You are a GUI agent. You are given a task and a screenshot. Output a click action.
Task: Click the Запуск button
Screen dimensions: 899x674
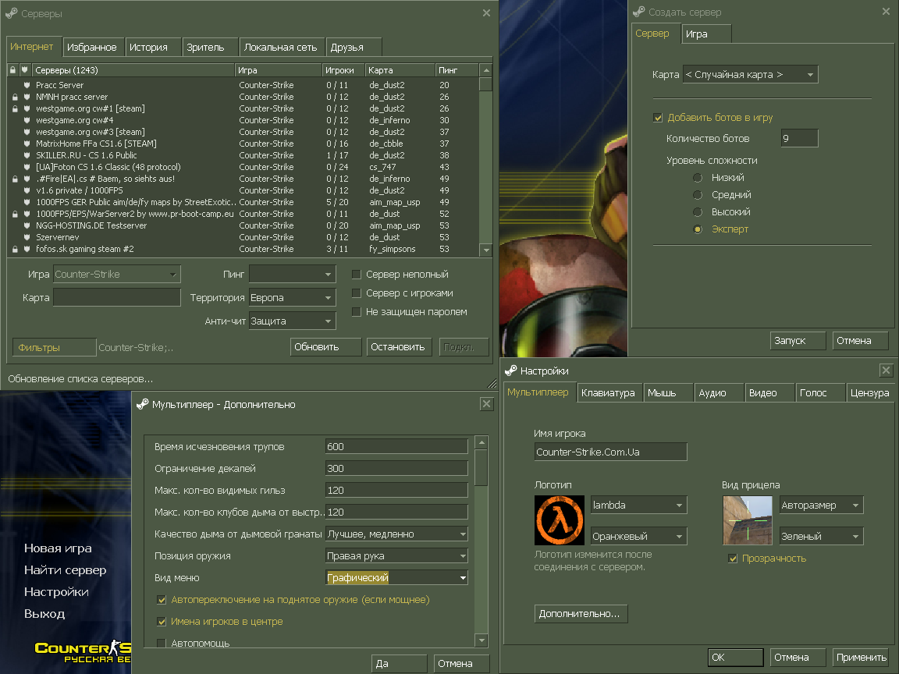[798, 340]
